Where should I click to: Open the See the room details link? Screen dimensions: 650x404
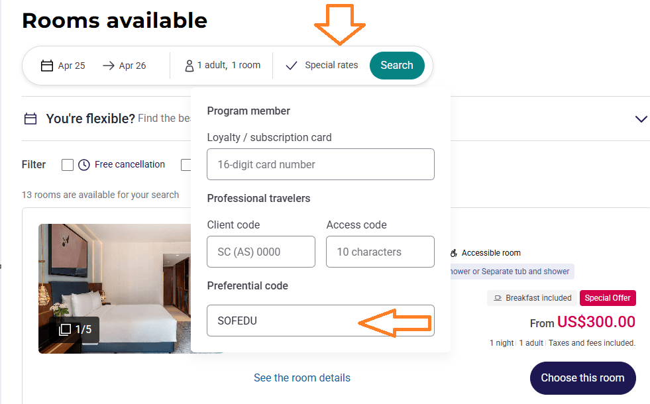pos(302,378)
